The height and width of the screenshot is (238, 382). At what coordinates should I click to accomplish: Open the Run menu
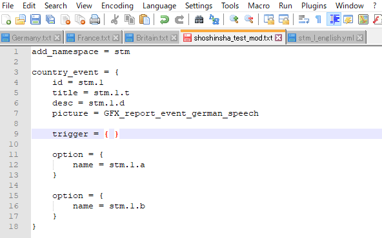[x=285, y=6]
